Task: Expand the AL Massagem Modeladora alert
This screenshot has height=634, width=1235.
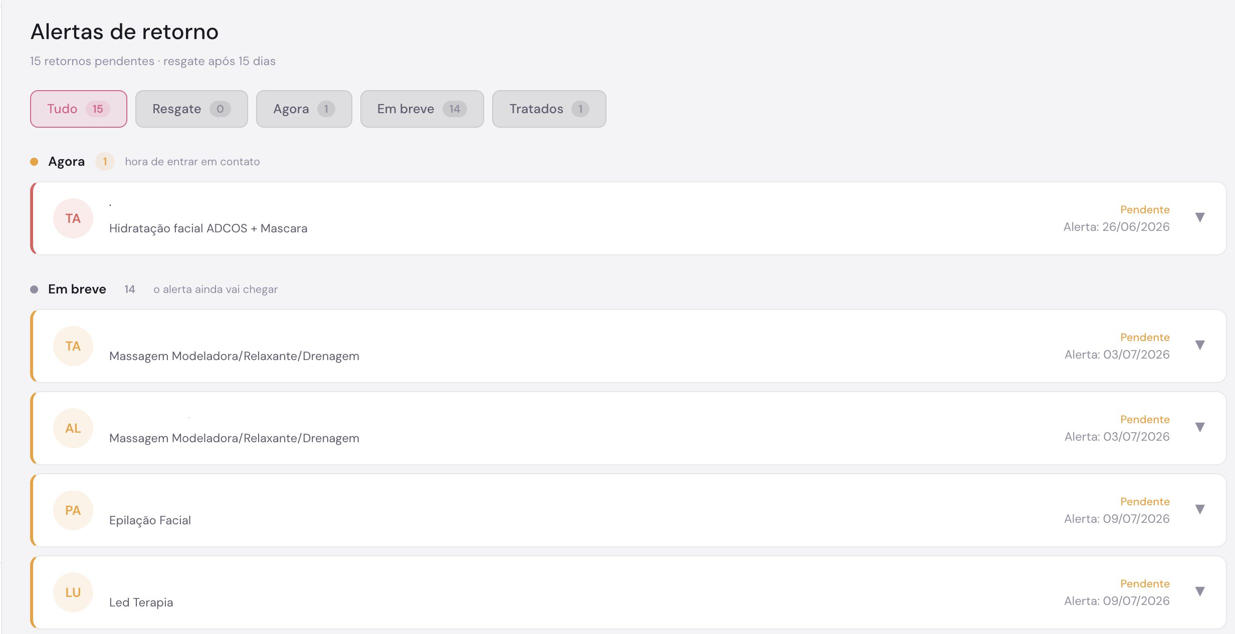Action: 1200,427
